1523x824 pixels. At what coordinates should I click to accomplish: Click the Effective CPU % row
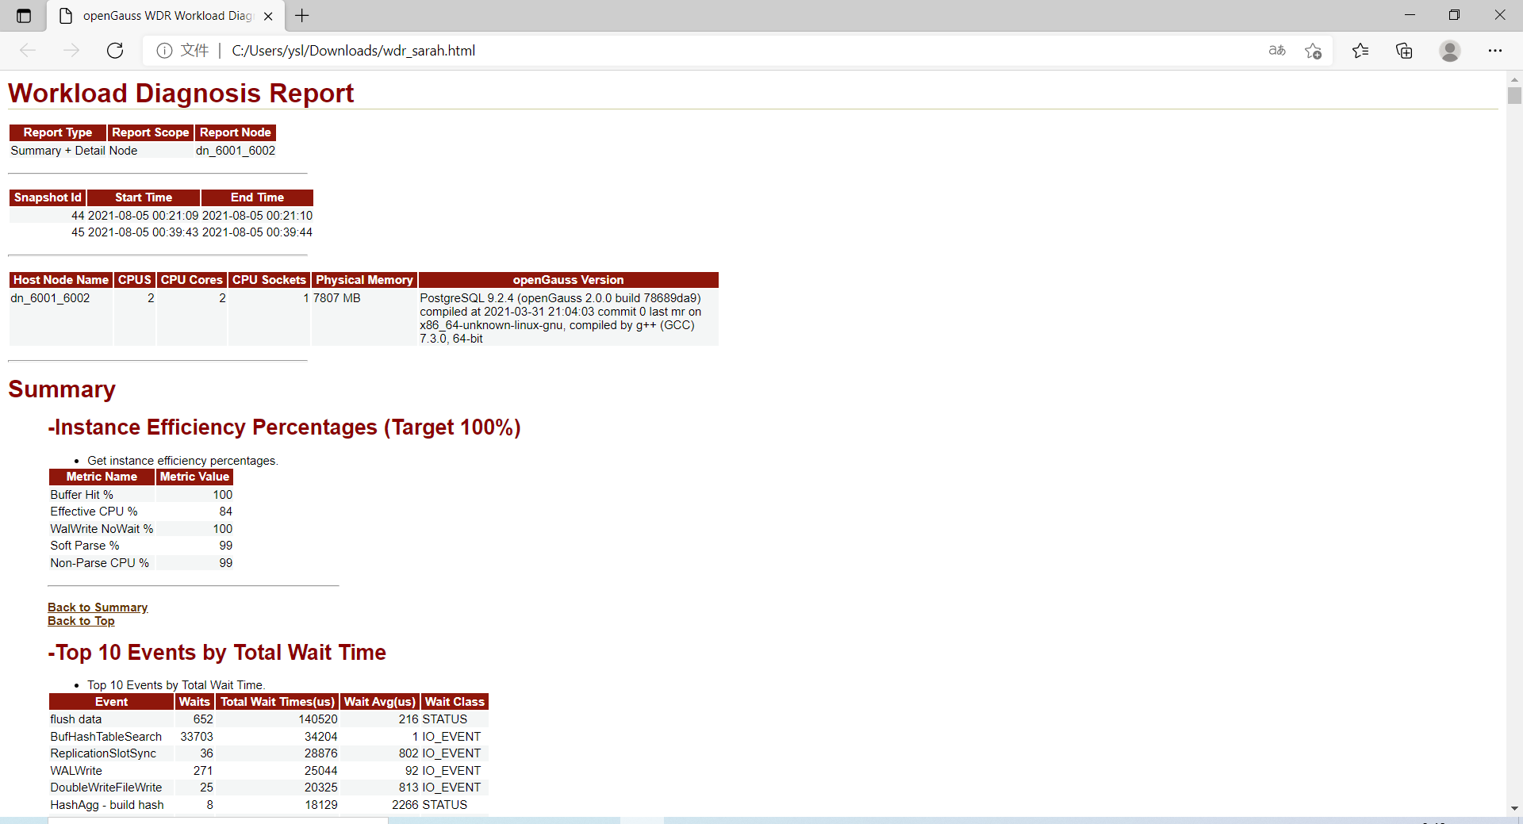pyautogui.click(x=141, y=512)
